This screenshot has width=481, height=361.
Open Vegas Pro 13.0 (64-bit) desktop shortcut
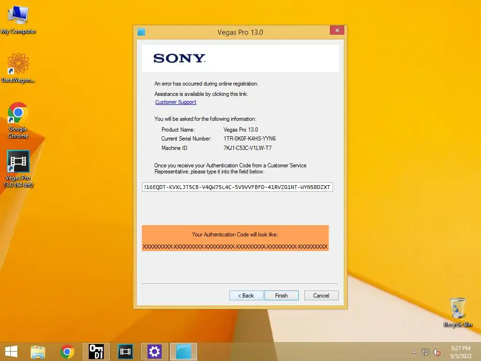coord(18,169)
